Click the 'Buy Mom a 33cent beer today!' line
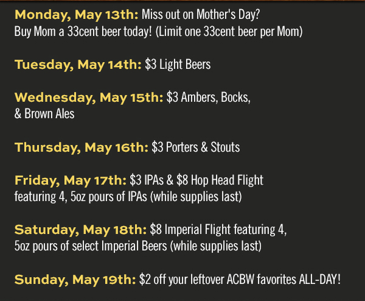This screenshot has width=365, height=301. pos(83,32)
